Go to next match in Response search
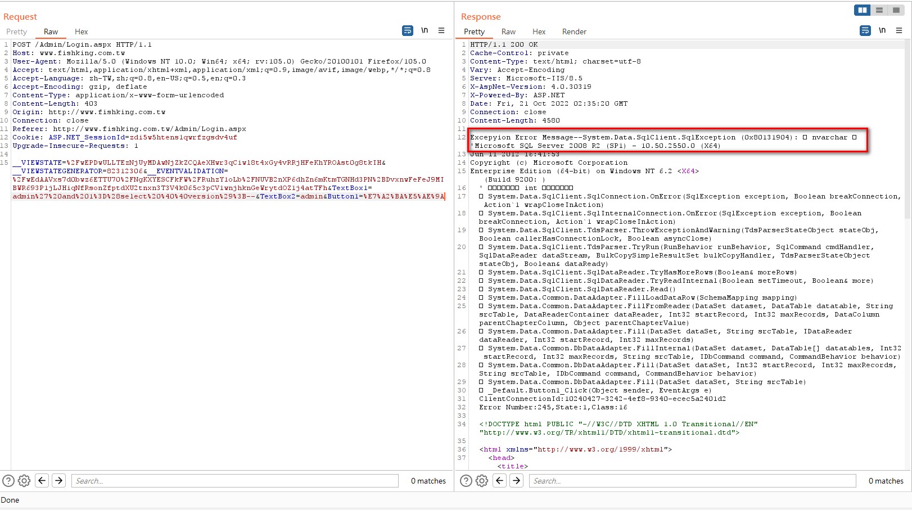Image resolution: width=912 pixels, height=510 pixels. (517, 481)
